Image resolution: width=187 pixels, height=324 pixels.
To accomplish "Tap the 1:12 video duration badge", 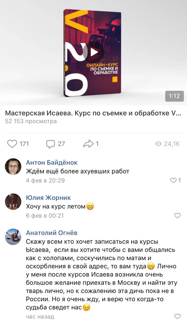I will click(x=174, y=96).
